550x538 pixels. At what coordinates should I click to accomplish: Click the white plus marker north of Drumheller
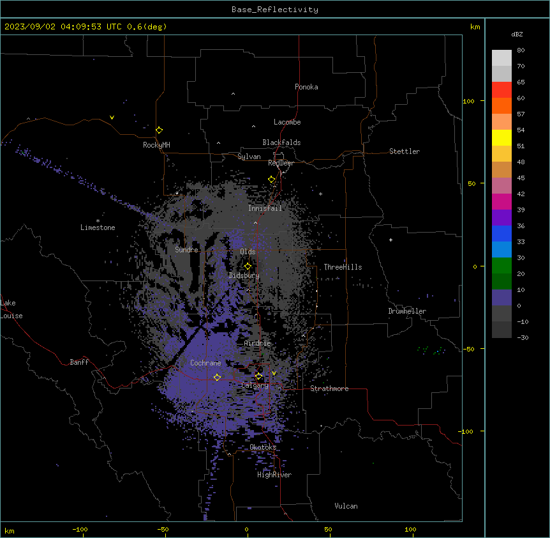click(390, 240)
